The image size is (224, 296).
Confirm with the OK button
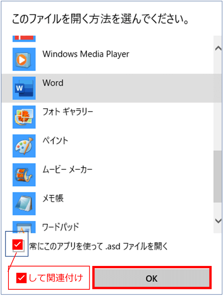click(x=152, y=278)
